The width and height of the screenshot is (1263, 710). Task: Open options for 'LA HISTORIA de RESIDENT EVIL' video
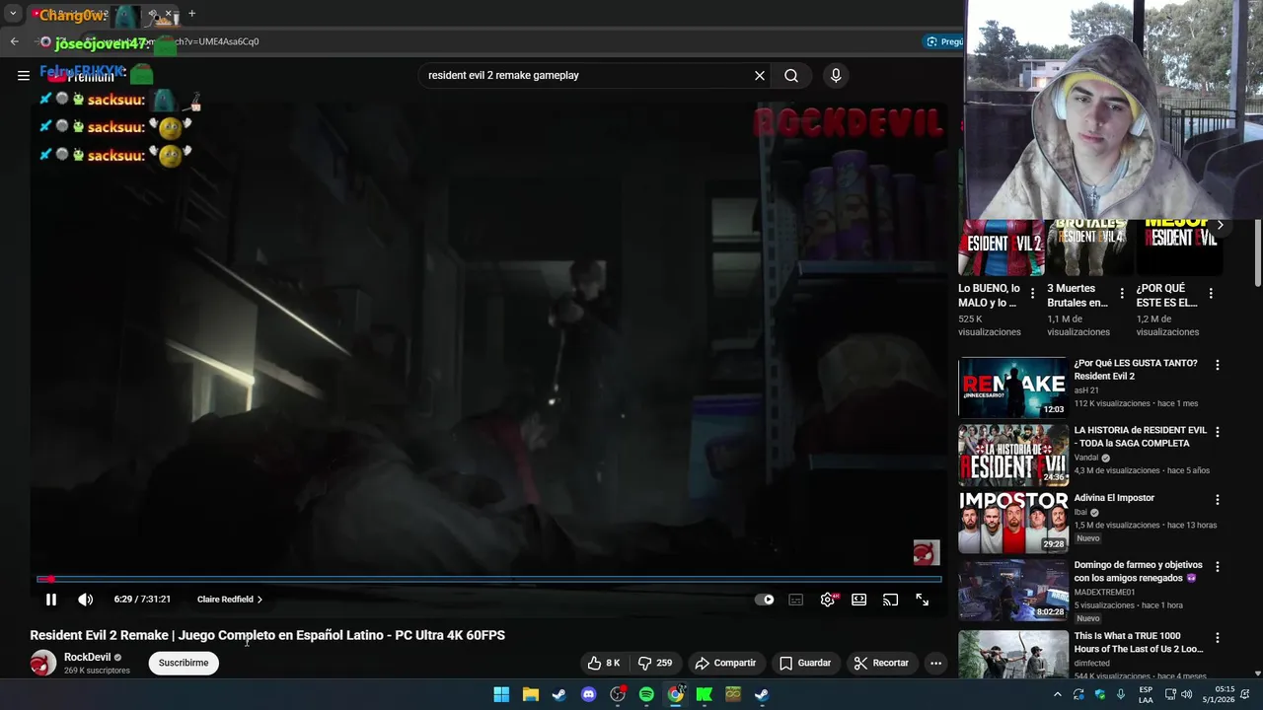point(1217,432)
